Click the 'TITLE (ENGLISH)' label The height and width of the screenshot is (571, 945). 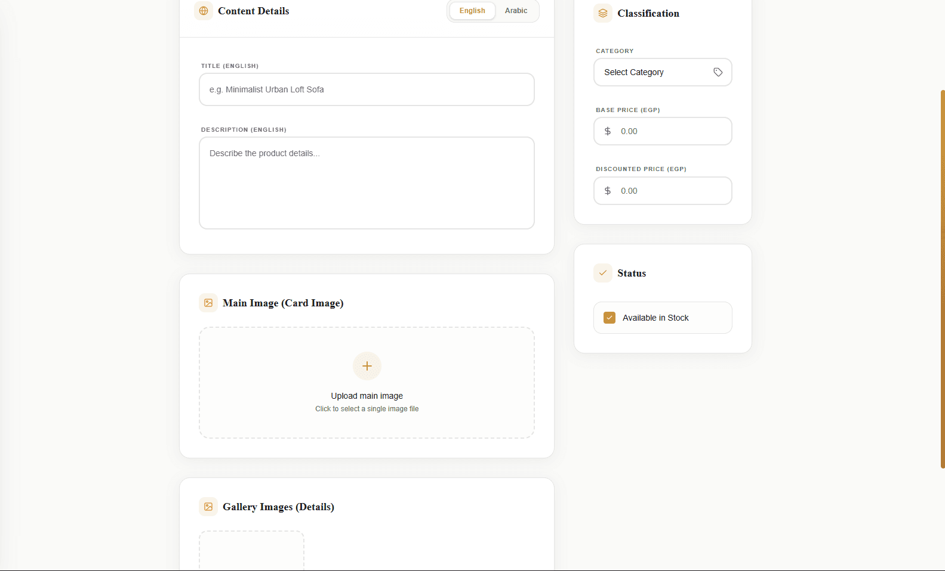click(x=230, y=66)
